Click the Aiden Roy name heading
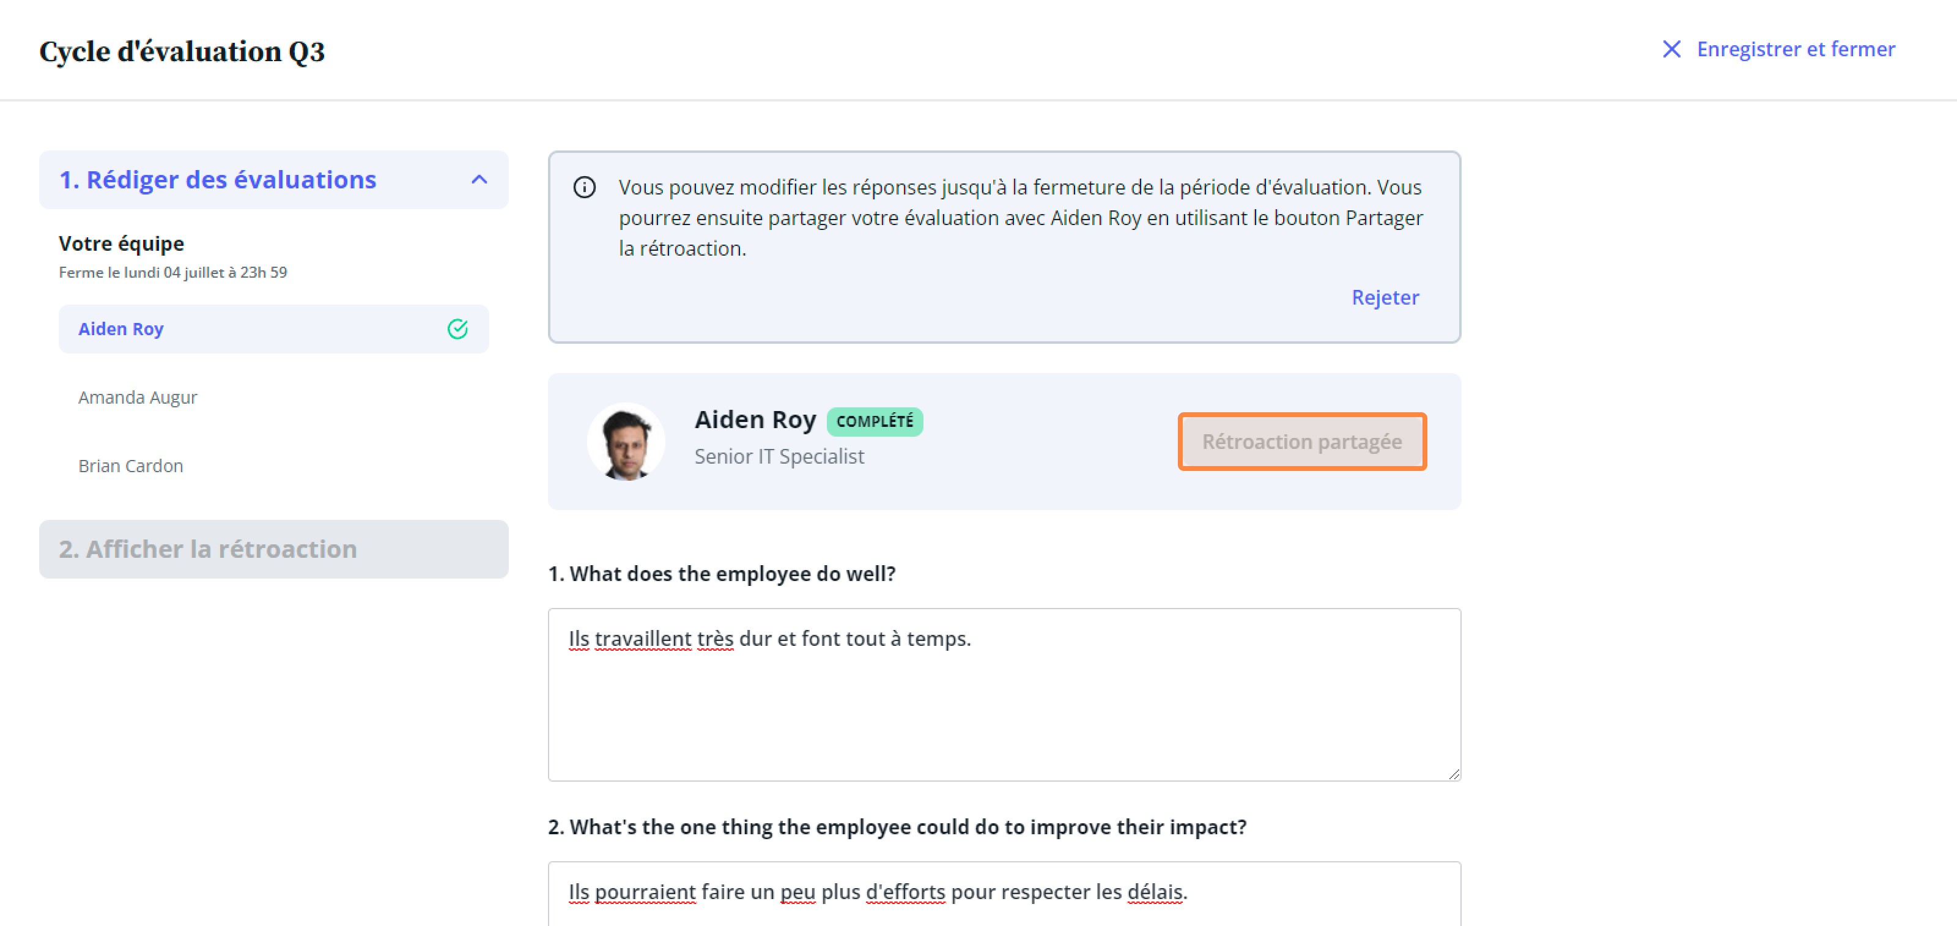Viewport: 1957px width, 926px height. (x=755, y=420)
